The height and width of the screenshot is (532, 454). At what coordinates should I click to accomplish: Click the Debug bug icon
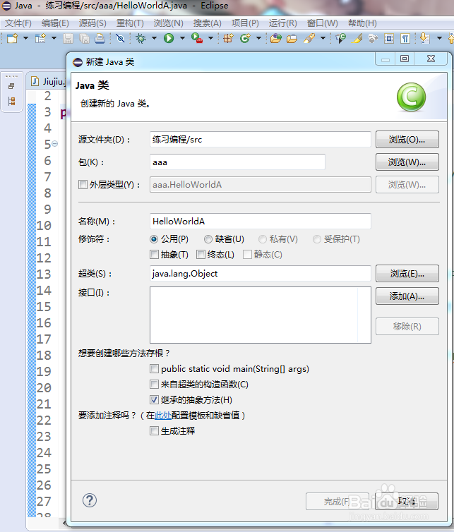tap(141, 38)
